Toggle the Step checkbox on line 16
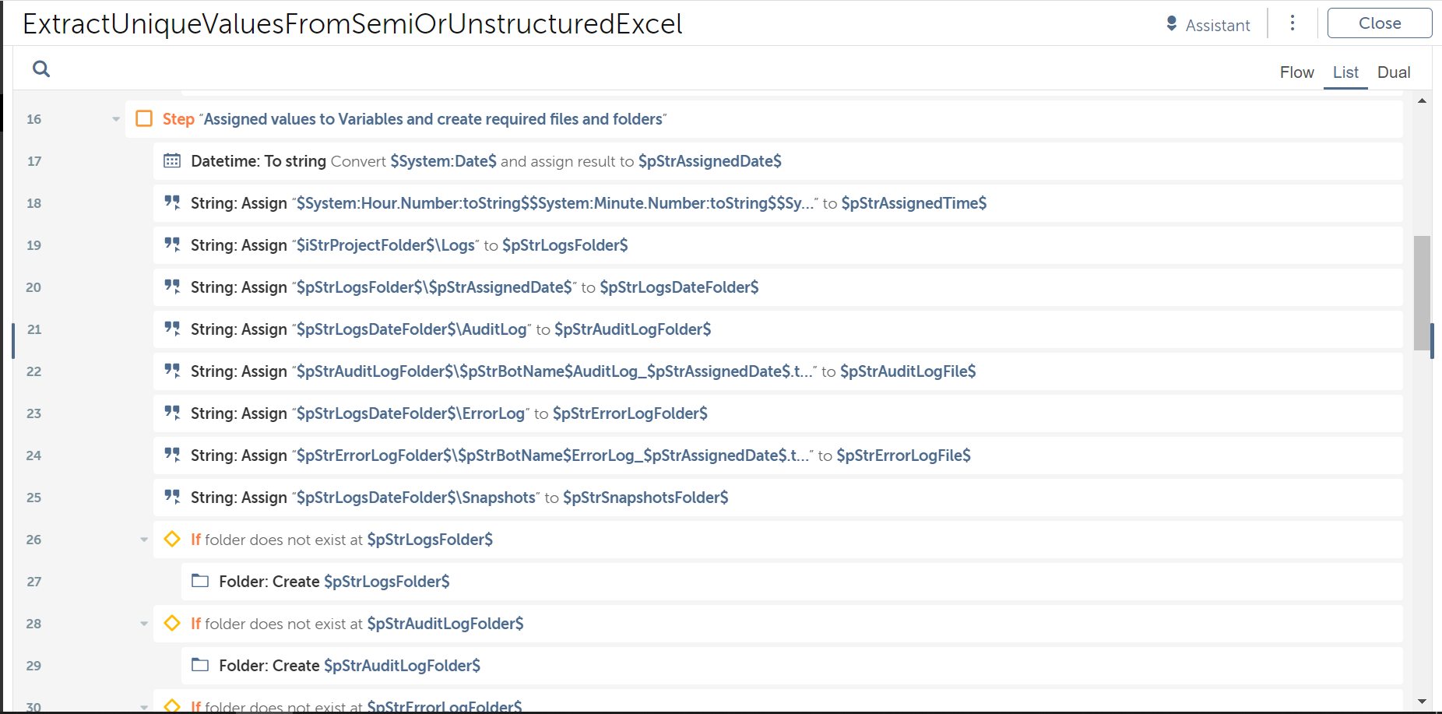 click(x=144, y=118)
